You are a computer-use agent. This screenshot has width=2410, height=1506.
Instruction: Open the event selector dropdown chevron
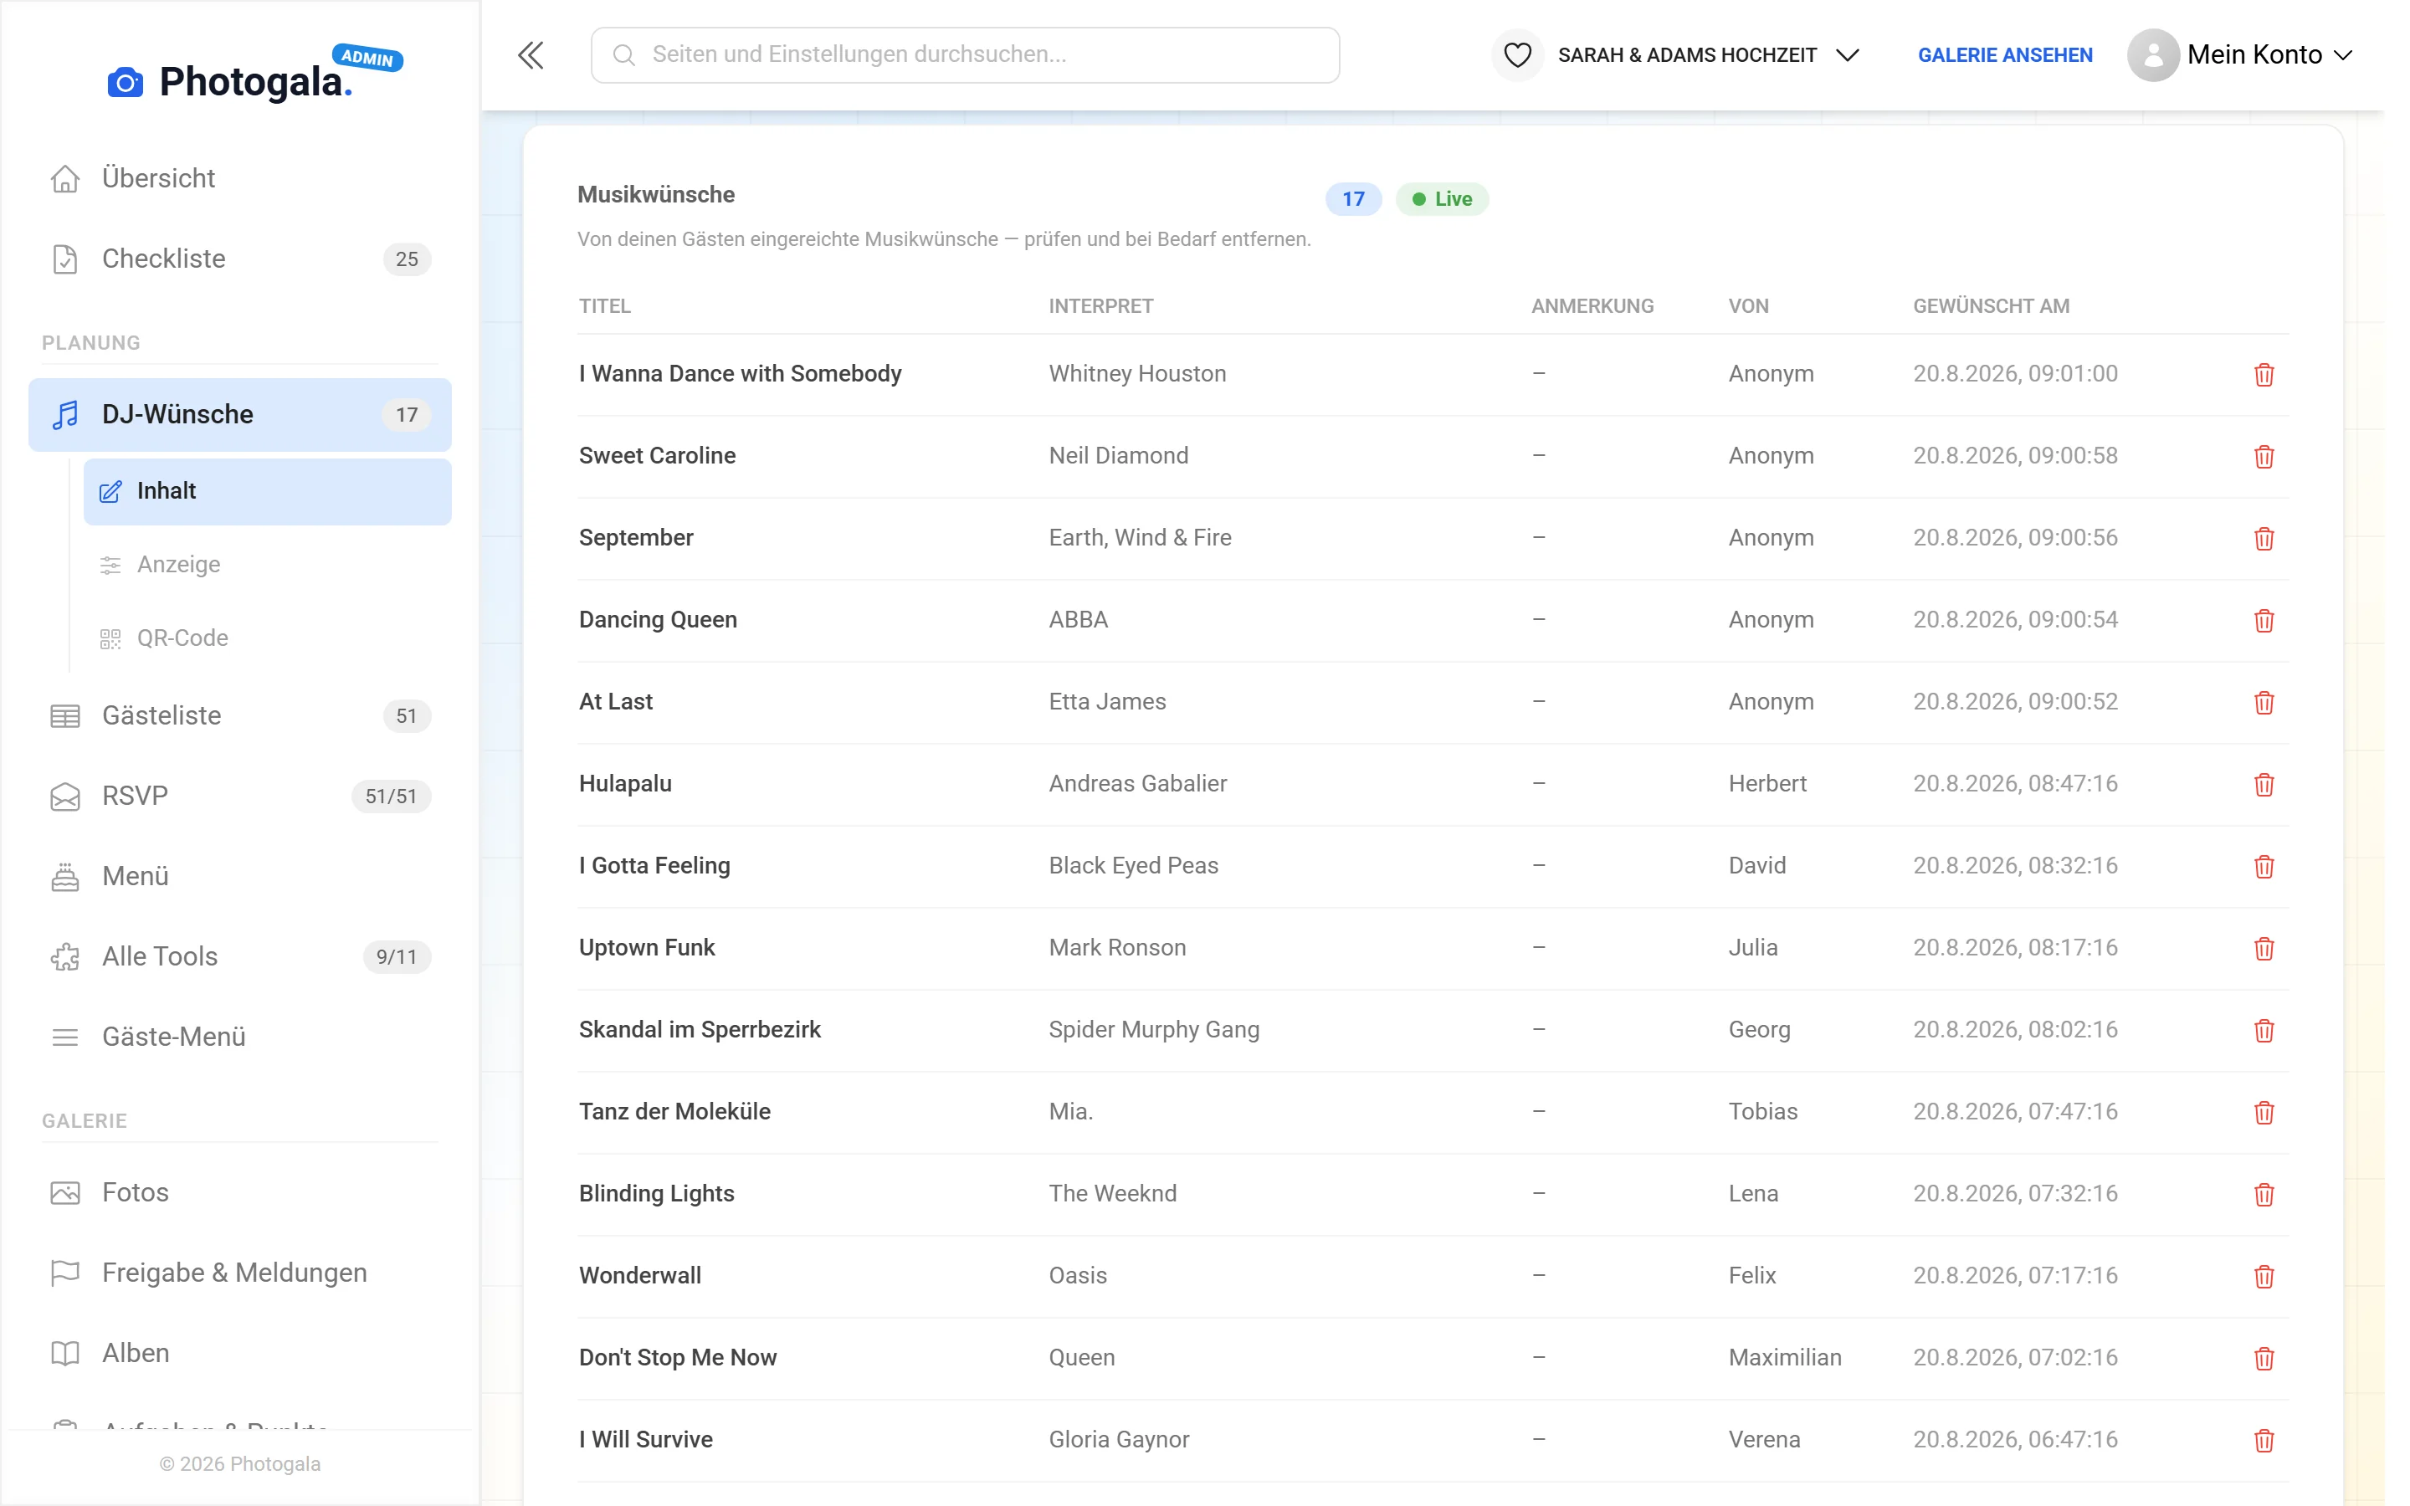(1848, 54)
